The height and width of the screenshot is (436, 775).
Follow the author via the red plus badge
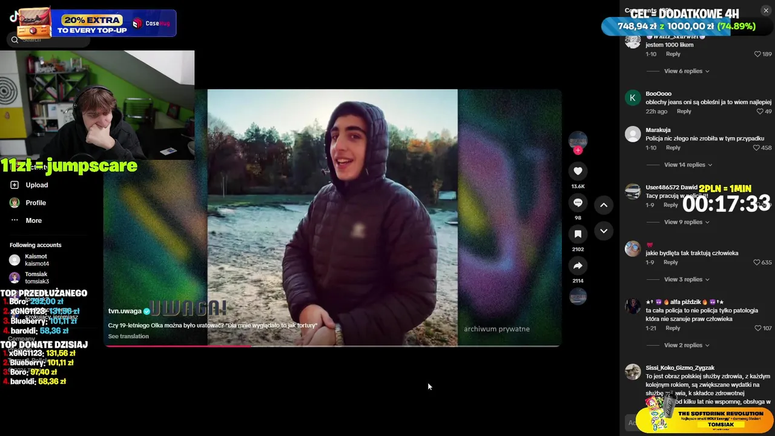(x=578, y=150)
